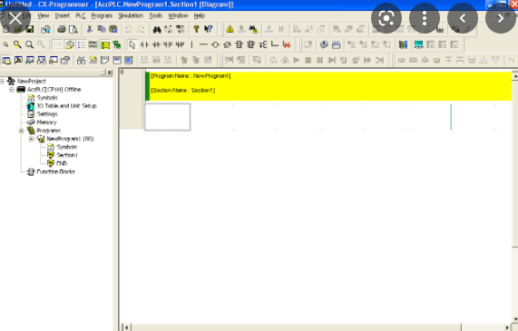The height and width of the screenshot is (331, 518).
Task: Open the Help menu
Action: click(200, 15)
